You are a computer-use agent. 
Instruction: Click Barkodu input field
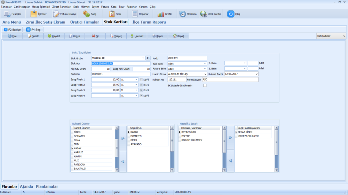click(x=120, y=74)
